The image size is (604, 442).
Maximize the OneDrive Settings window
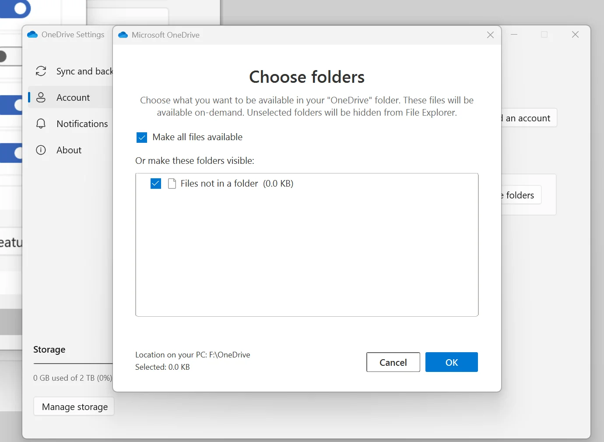click(x=544, y=35)
